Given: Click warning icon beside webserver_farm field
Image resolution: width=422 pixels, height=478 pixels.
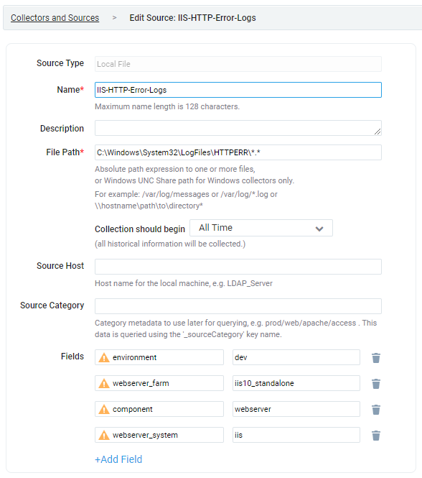Looking at the screenshot, I should [x=104, y=383].
